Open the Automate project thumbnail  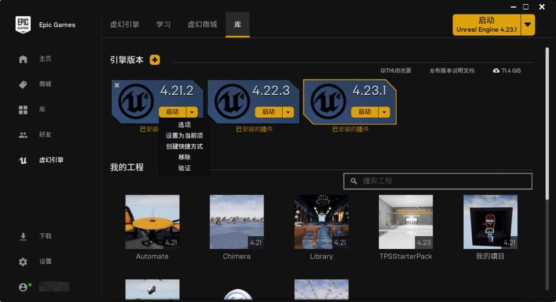[153, 222]
